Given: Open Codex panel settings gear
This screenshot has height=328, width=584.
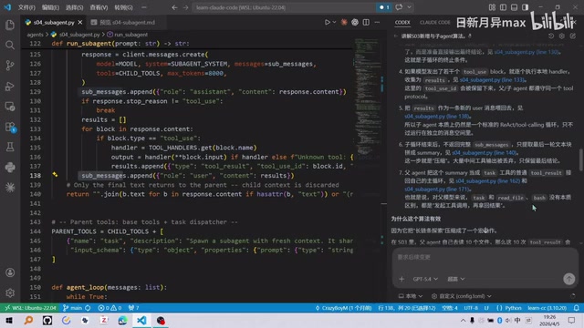Looking at the screenshot, I should pyautogui.click(x=562, y=36).
